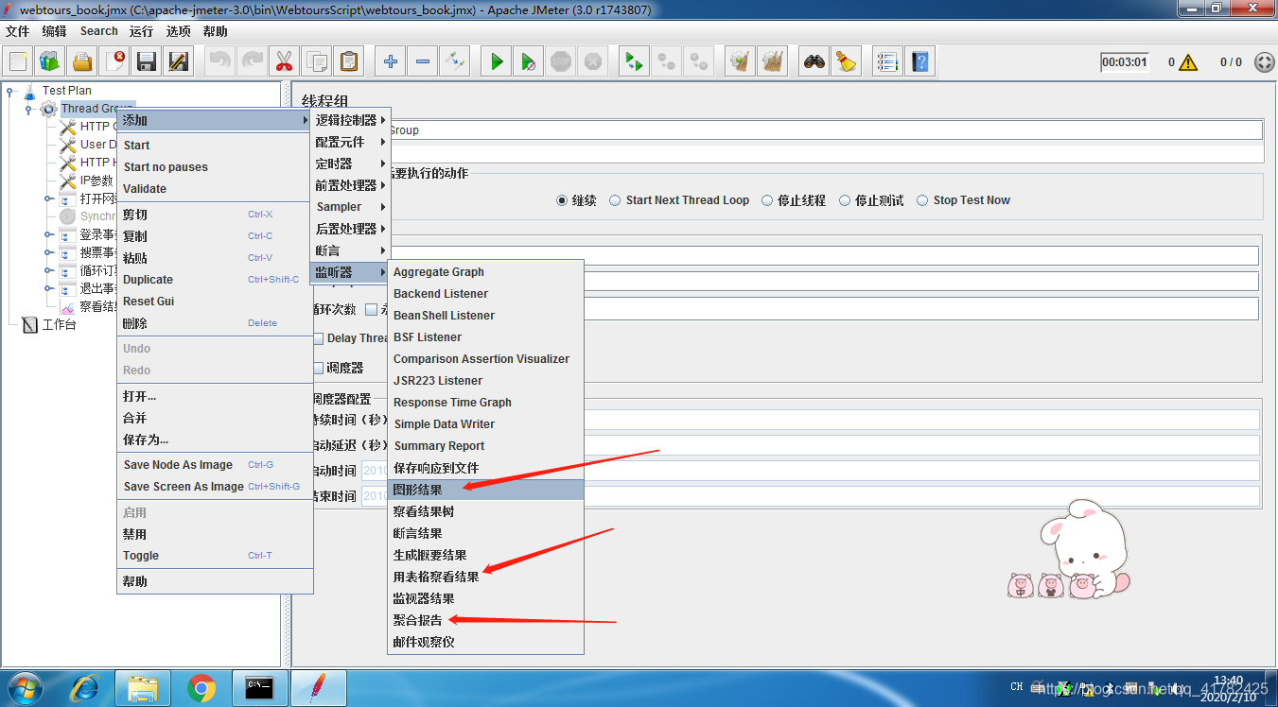The image size is (1278, 707).
Task: Click Validate in context menu
Action: 215,189
